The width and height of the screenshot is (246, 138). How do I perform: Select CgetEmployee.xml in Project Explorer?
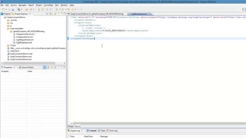coord(24,43)
